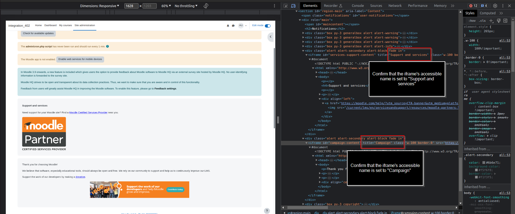Collapse the section id="region-main" node
This screenshot has width=515, height=214.
pyautogui.click(x=297, y=11)
